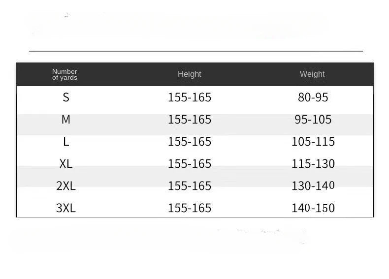Click the height value in M row

pyautogui.click(x=190, y=120)
